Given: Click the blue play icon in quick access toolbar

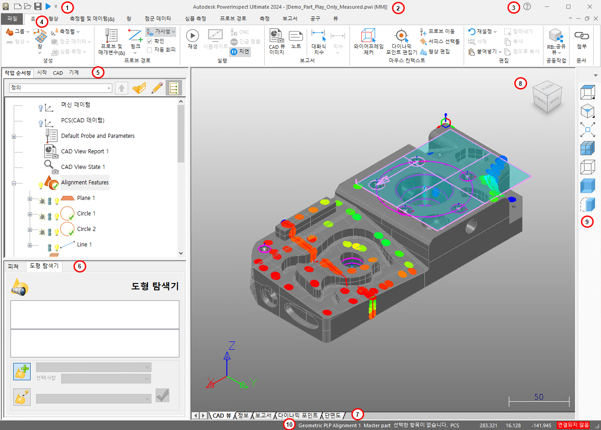Looking at the screenshot, I should click(48, 6).
